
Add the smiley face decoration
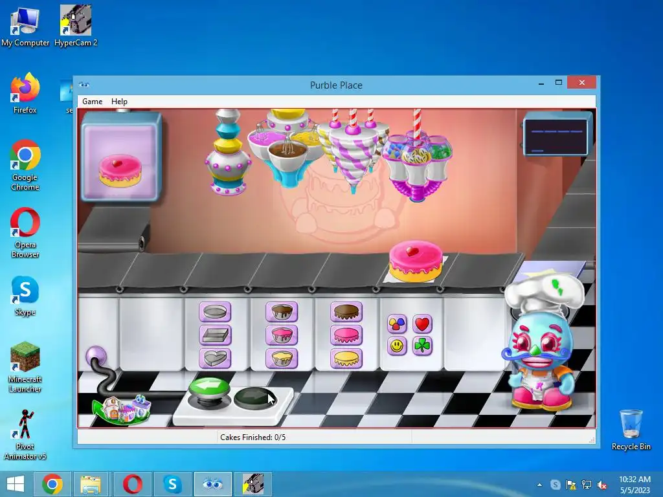(397, 346)
